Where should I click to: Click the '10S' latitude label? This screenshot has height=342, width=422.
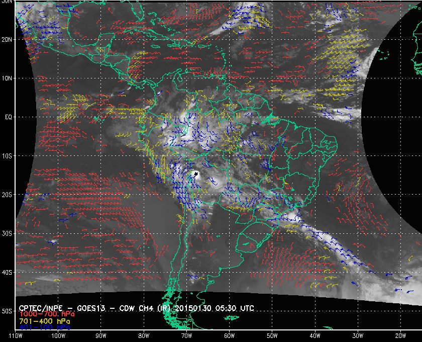pyautogui.click(x=7, y=156)
